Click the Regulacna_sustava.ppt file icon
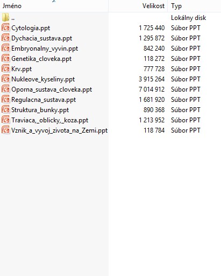This screenshot has height=276, width=221. point(5,100)
